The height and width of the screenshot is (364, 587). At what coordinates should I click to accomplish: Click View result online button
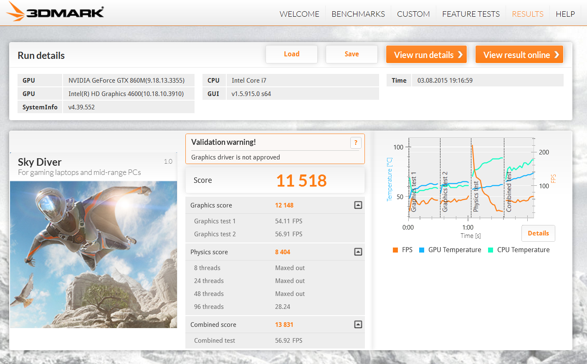click(519, 55)
